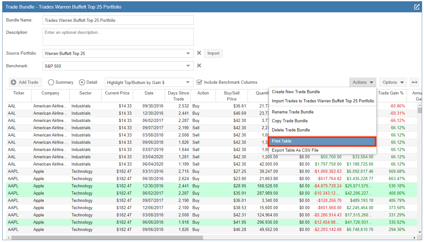This screenshot has width=424, height=242.
Task: Sort by Days Since Trade header
Action: coord(178,95)
